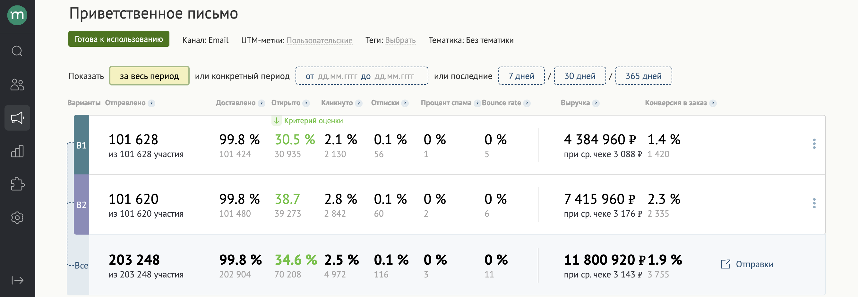Viewport: 858px width, 297px height.
Task: Show help for Отправлено column
Action: click(151, 103)
